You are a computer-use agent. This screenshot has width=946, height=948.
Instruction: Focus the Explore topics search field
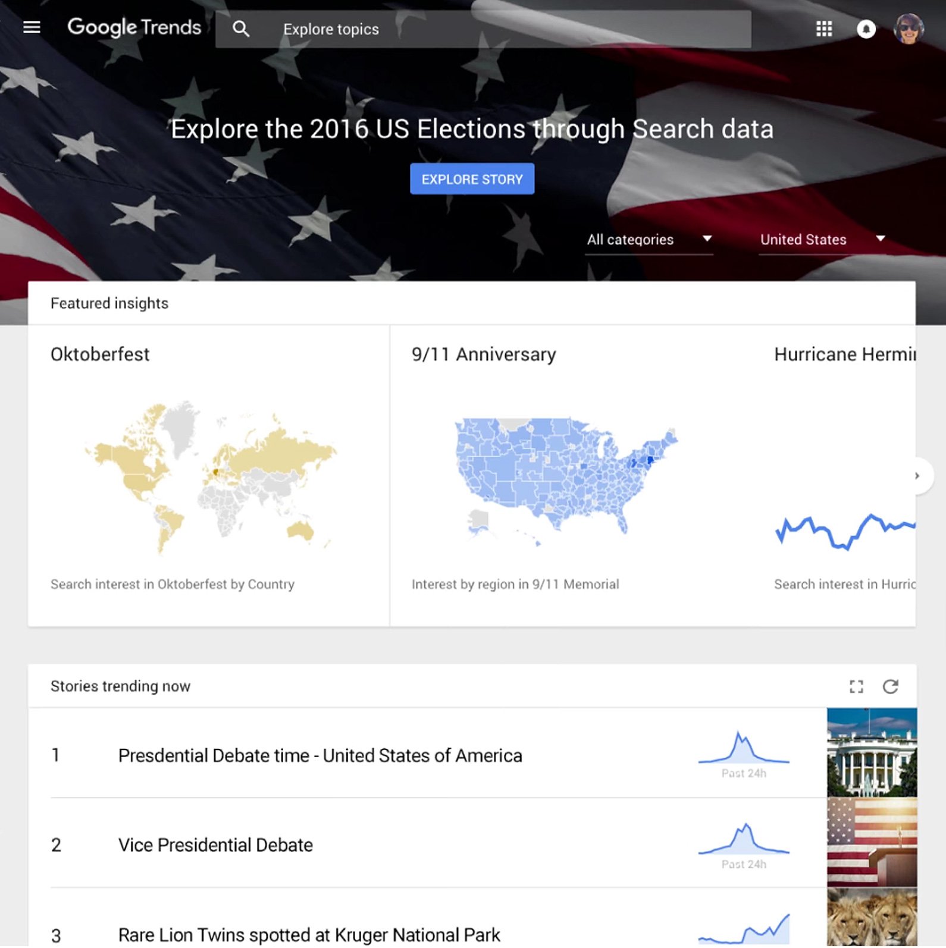coord(483,29)
